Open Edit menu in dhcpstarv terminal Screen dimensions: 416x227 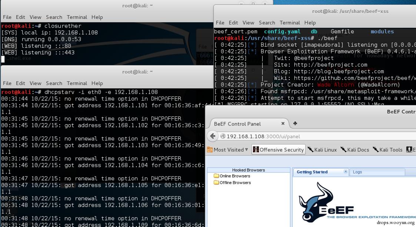click(x=20, y=84)
